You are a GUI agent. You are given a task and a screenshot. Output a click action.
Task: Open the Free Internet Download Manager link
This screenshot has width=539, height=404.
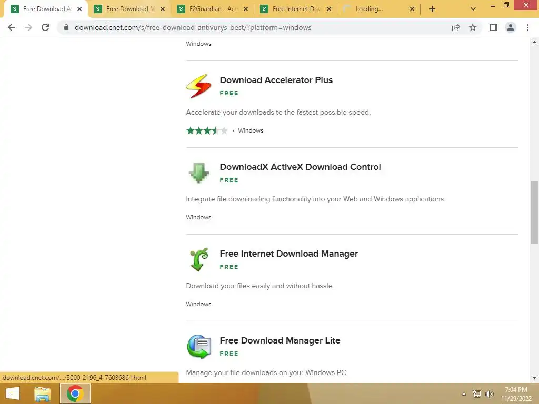pyautogui.click(x=289, y=254)
